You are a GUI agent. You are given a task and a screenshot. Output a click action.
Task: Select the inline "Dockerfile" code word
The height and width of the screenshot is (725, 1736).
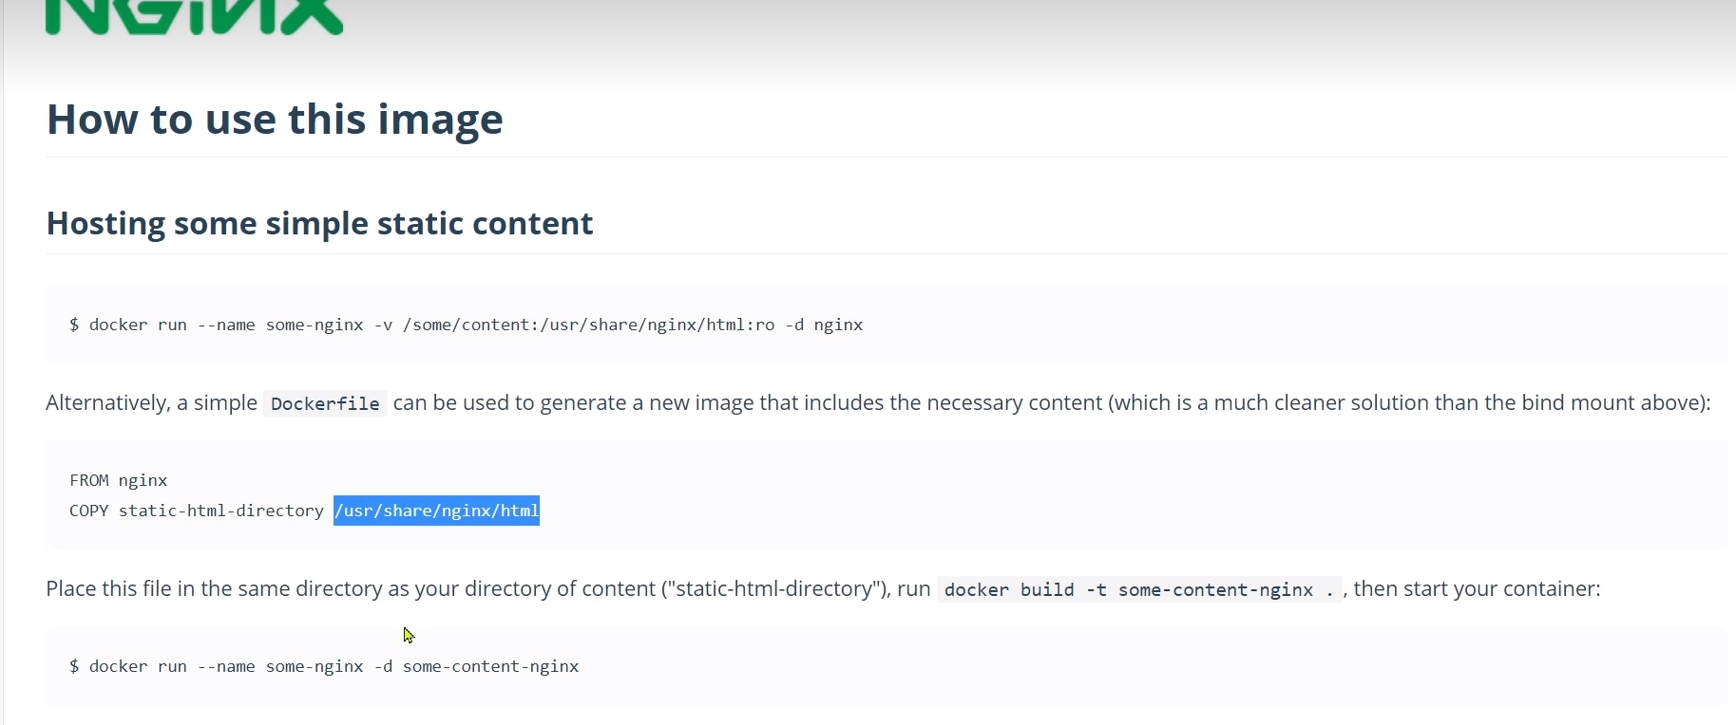[325, 403]
